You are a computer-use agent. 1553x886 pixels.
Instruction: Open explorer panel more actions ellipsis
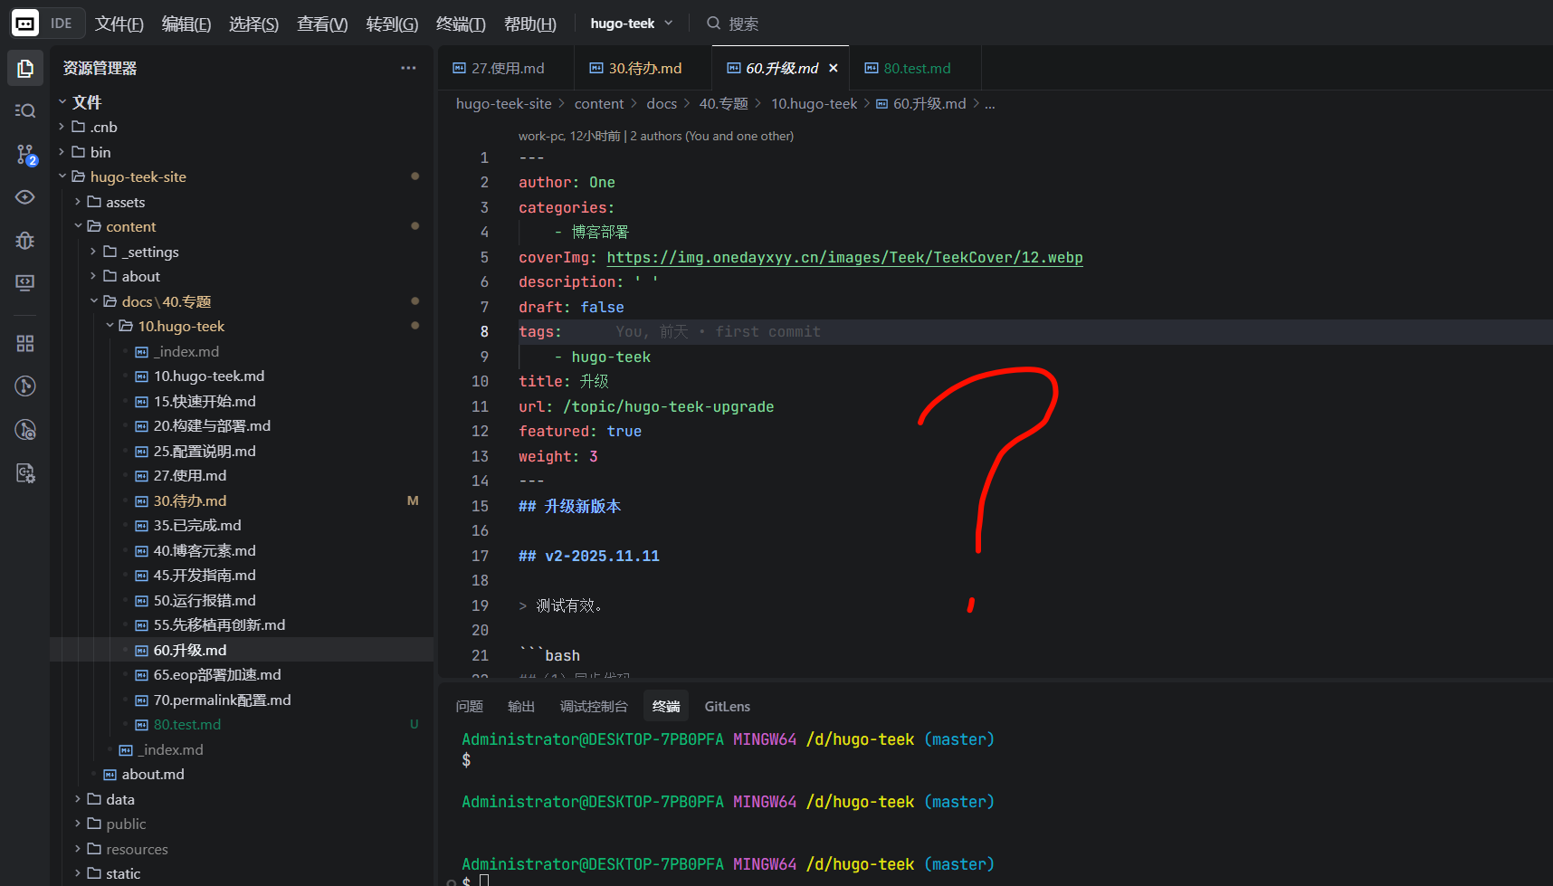pyautogui.click(x=408, y=68)
